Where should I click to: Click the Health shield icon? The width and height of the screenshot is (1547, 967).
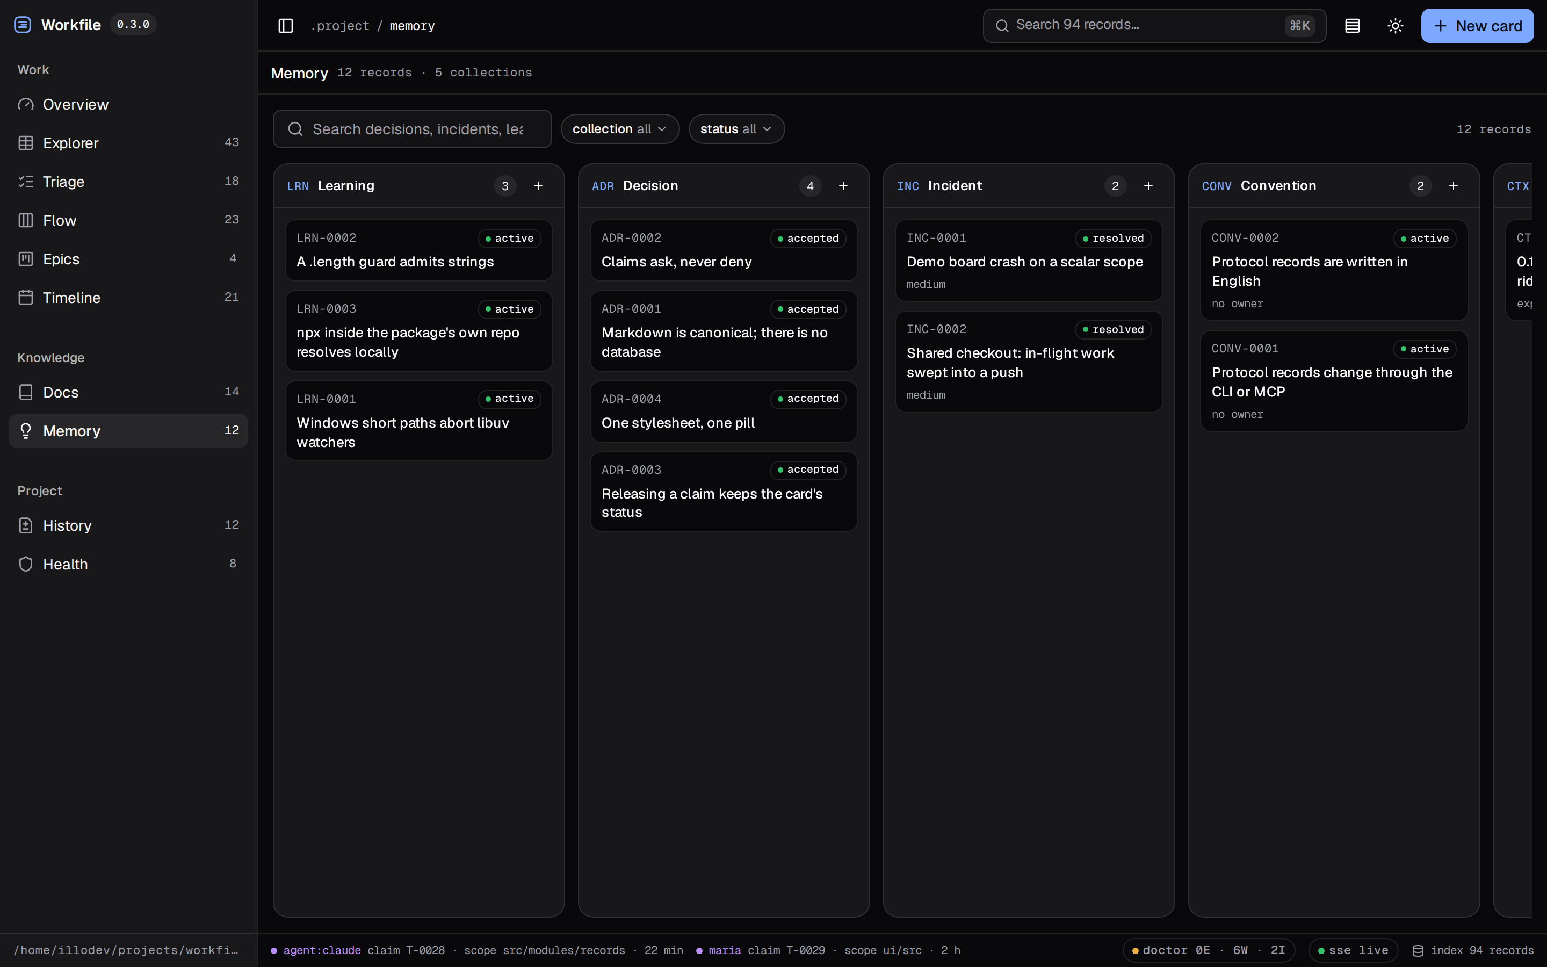tap(26, 564)
